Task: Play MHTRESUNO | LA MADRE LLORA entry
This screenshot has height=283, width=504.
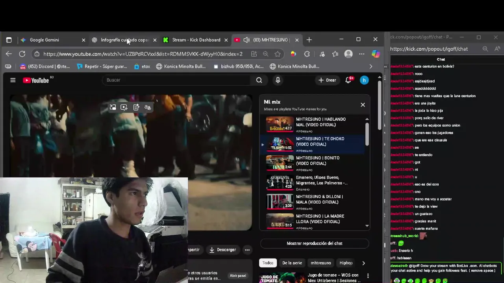Action: click(x=313, y=221)
